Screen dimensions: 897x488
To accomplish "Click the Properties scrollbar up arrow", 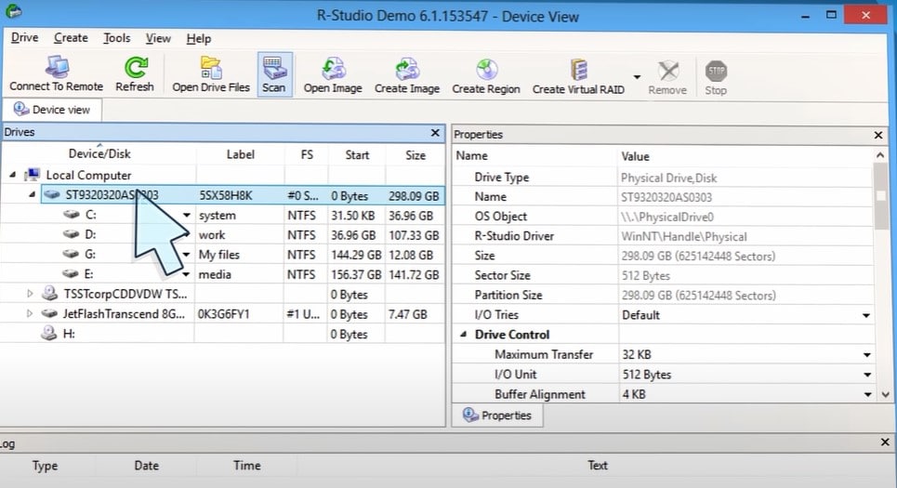I will click(x=880, y=155).
